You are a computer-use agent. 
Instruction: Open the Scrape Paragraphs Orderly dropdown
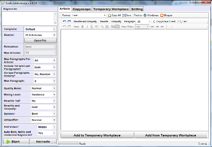point(44,74)
